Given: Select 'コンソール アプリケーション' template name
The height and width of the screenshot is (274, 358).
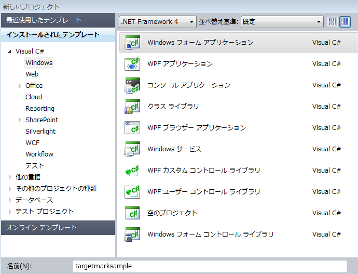Looking at the screenshot, I should pyautogui.click(x=189, y=85).
